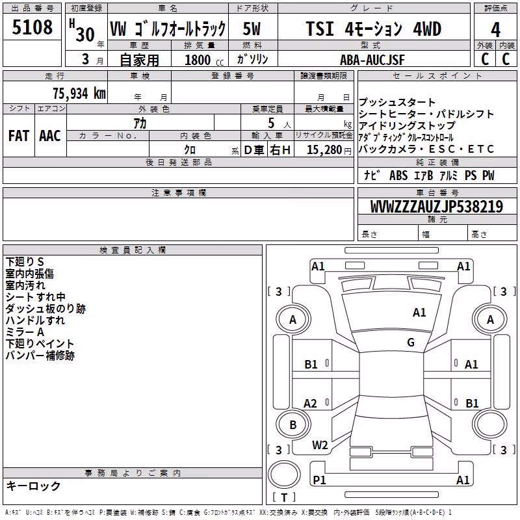The height and width of the screenshot is (520, 520).
Task: Select the 初度登録 header label
Action: coord(86,8)
